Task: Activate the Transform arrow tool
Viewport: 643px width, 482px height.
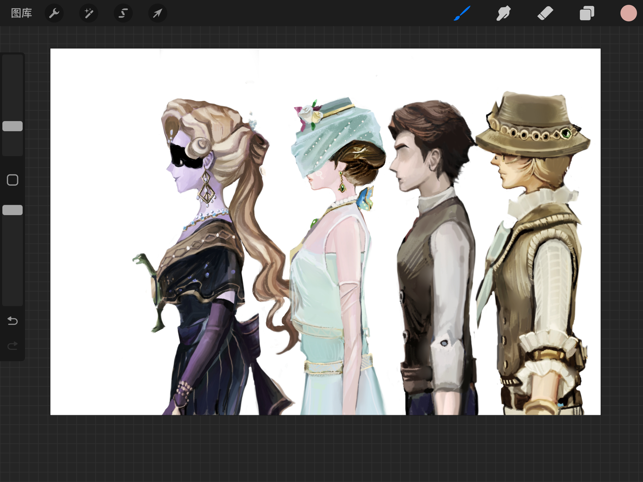Action: 158,13
